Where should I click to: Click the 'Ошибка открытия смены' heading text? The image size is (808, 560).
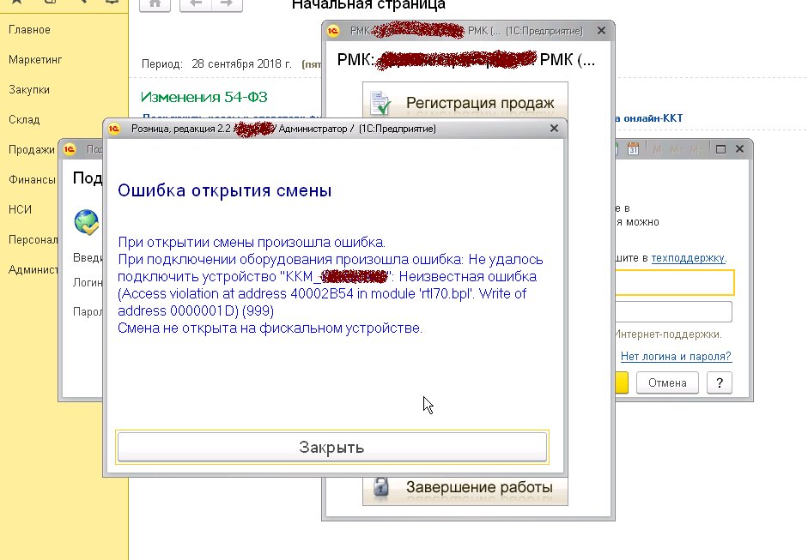225,190
